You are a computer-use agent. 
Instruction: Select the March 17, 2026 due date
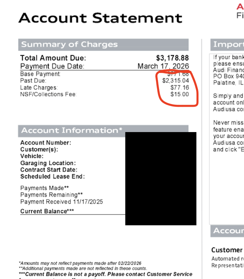(x=163, y=66)
